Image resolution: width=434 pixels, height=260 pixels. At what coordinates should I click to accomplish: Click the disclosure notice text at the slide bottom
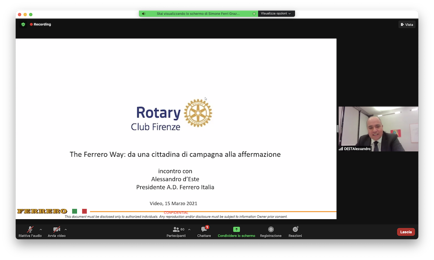pyautogui.click(x=176, y=217)
